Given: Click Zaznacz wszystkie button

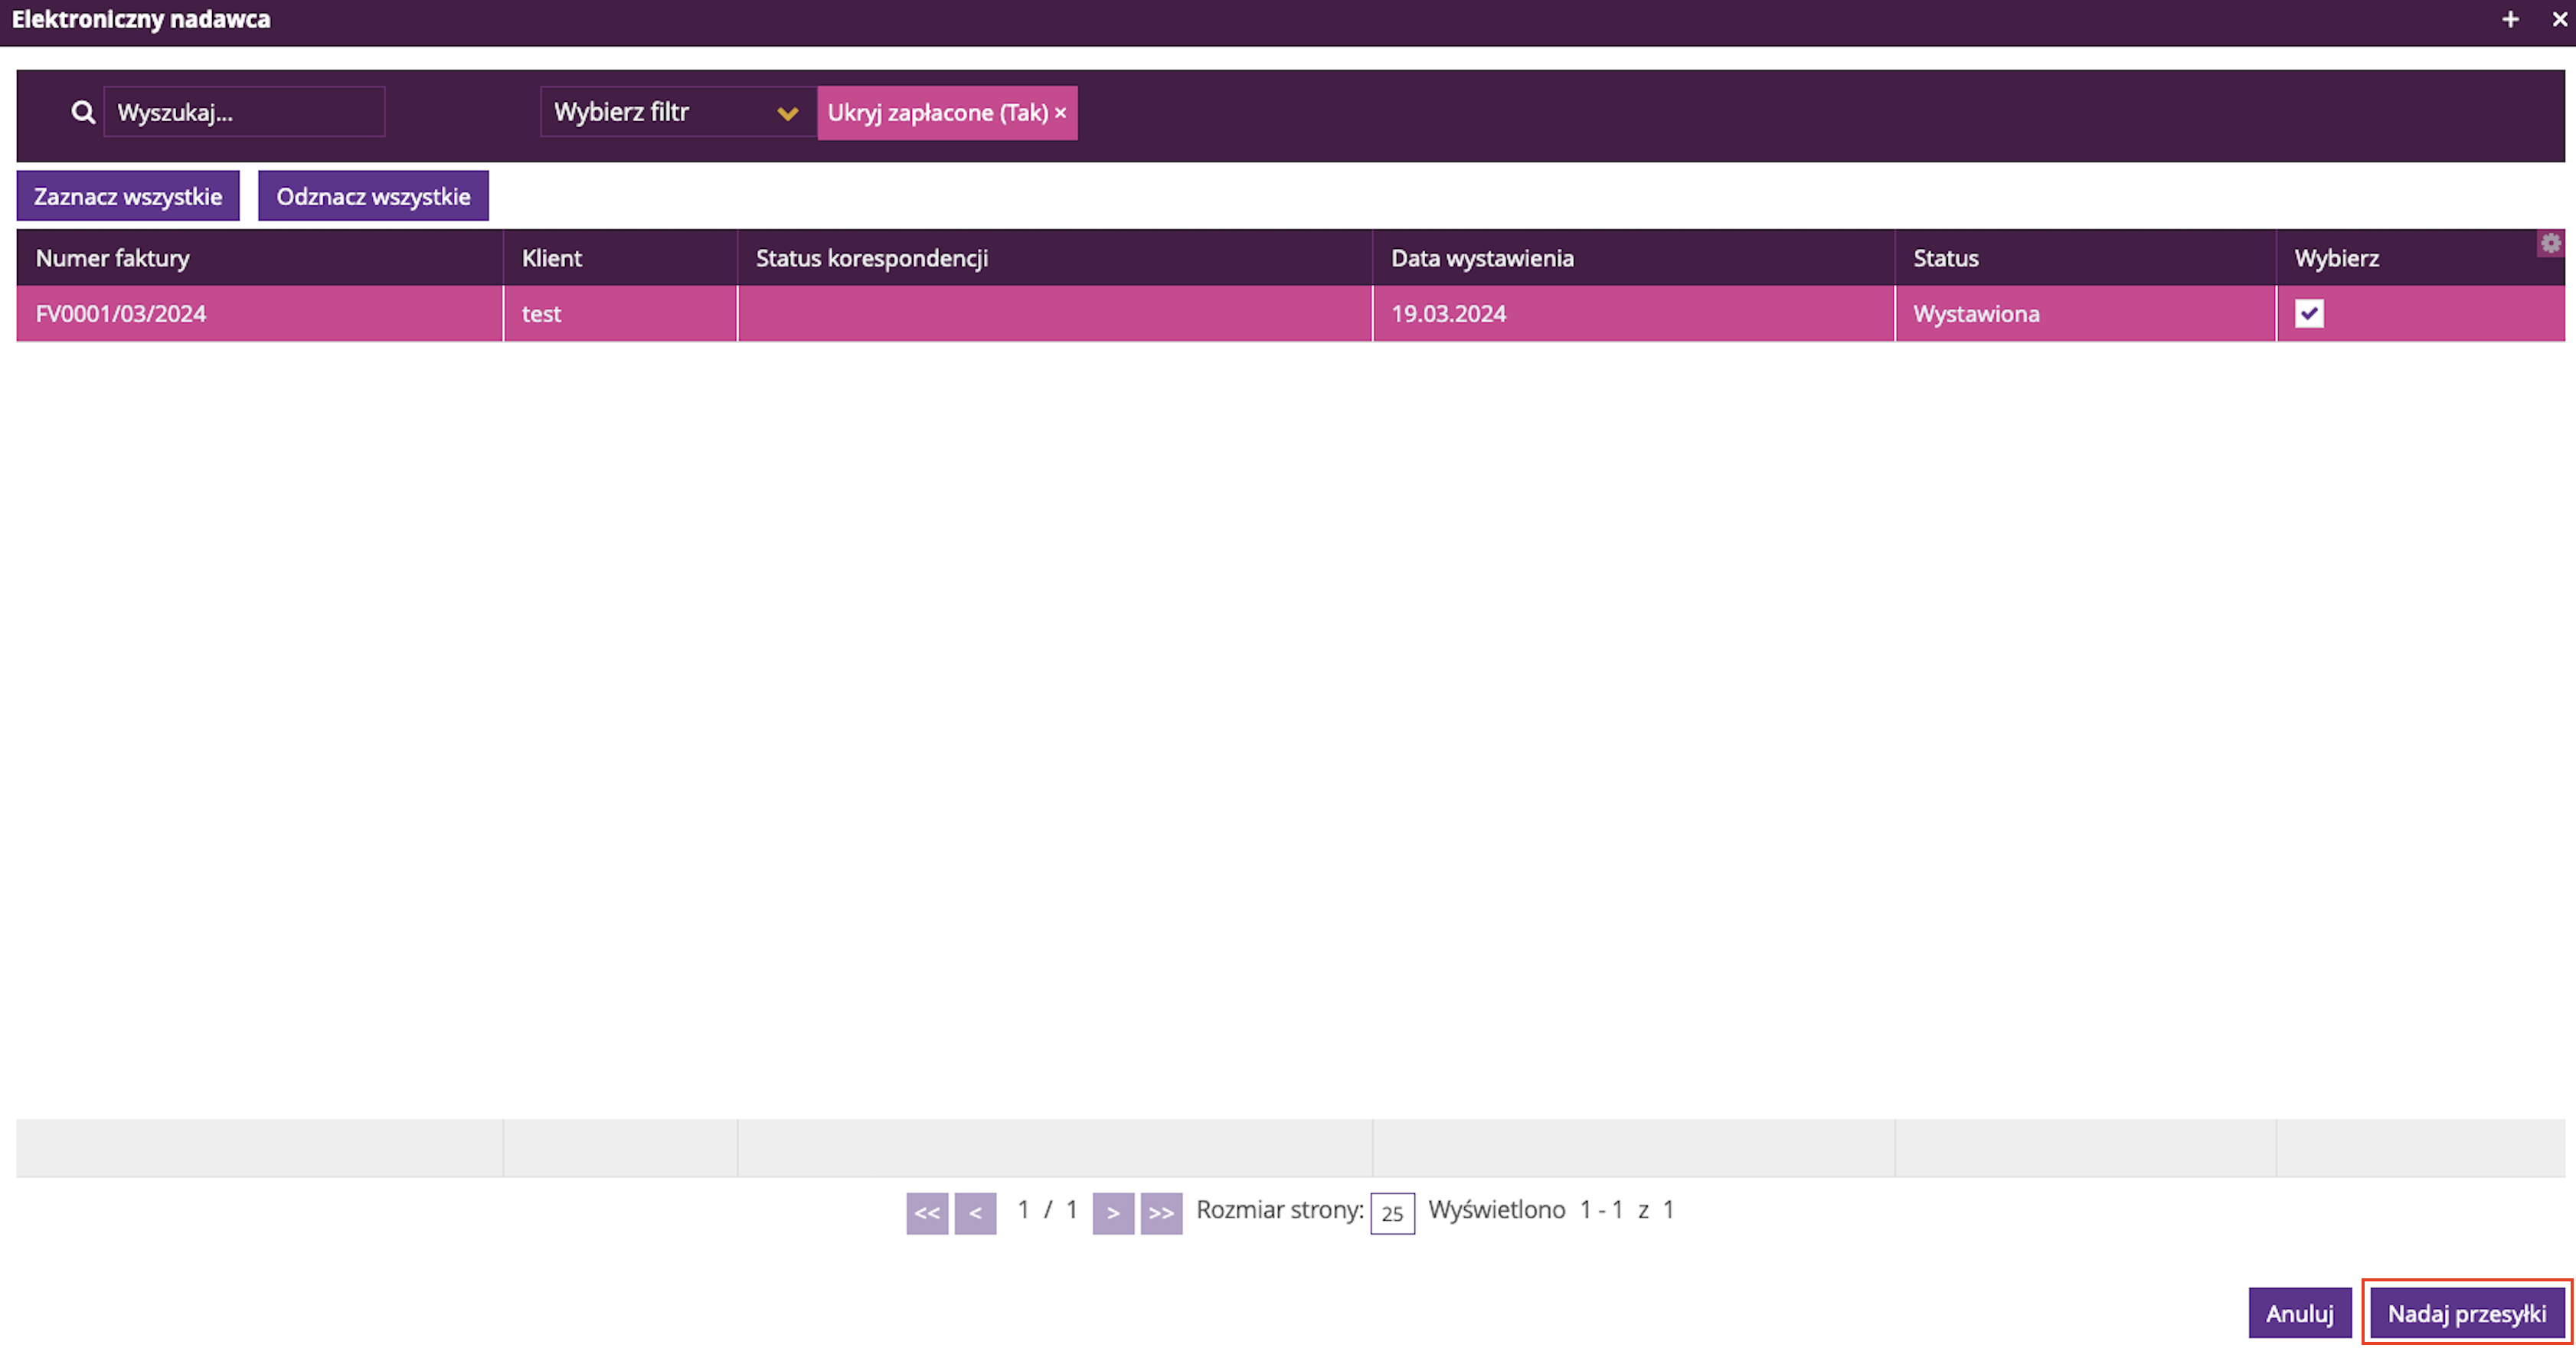Looking at the screenshot, I should 128,196.
